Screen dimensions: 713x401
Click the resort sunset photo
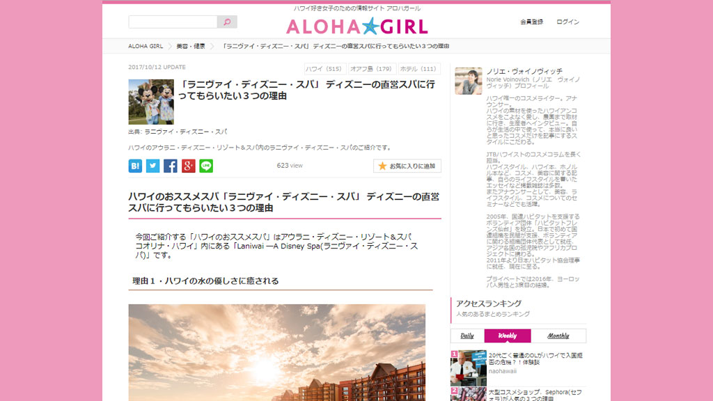tap(277, 353)
